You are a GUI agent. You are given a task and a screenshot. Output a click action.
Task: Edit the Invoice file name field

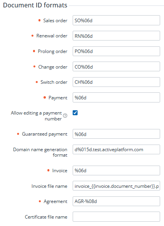(x=116, y=186)
